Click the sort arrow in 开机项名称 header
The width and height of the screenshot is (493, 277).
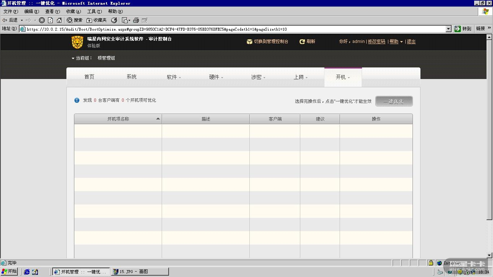[158, 119]
